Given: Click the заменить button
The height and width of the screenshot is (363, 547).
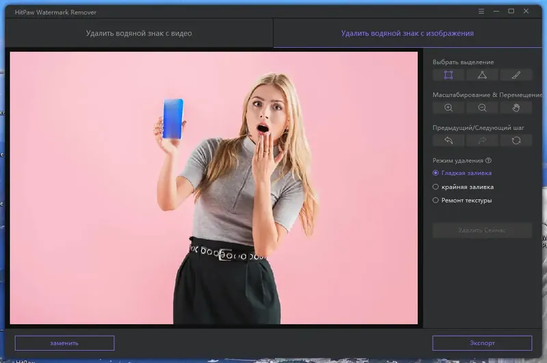Looking at the screenshot, I should (x=64, y=343).
